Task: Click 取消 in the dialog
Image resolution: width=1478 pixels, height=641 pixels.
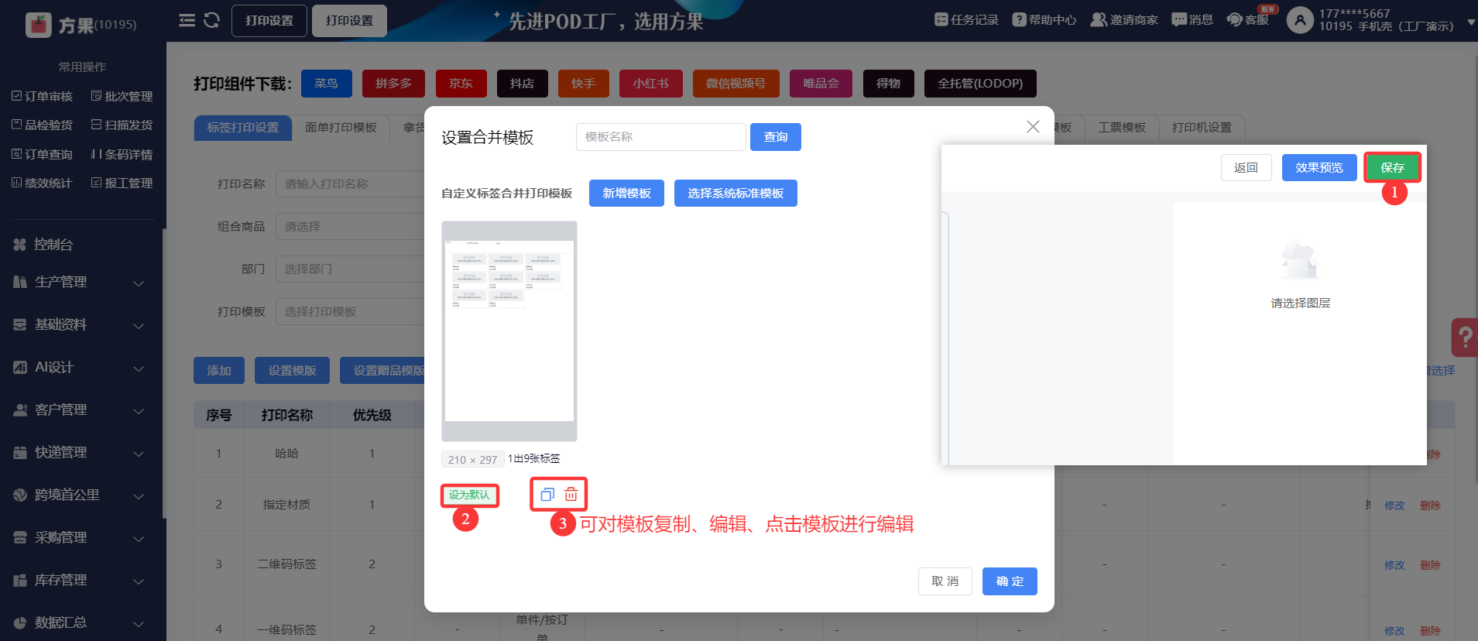Action: point(945,581)
